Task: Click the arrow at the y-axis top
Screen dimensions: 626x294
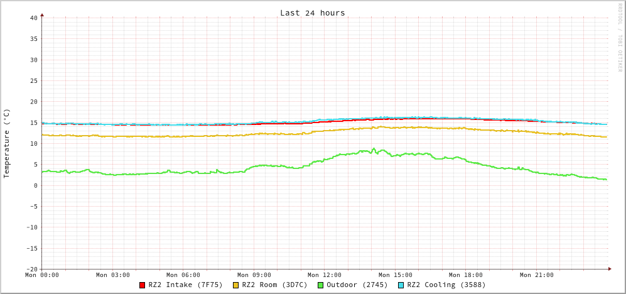Action: coord(42,14)
